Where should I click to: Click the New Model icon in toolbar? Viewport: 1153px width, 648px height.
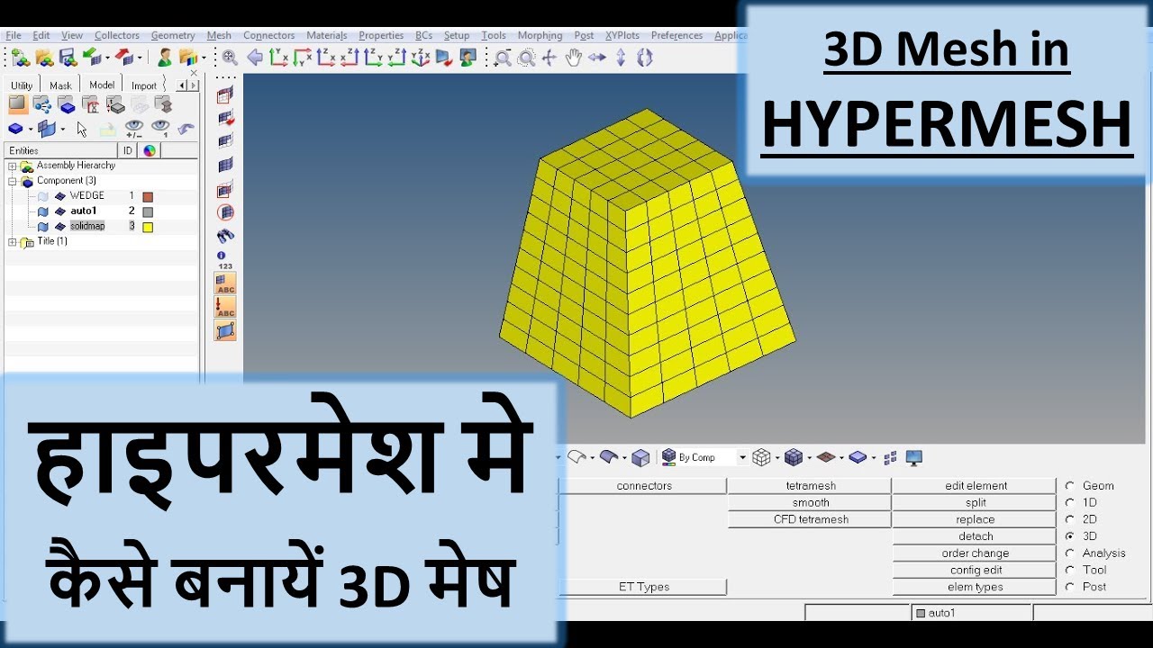pyautogui.click(x=20, y=58)
